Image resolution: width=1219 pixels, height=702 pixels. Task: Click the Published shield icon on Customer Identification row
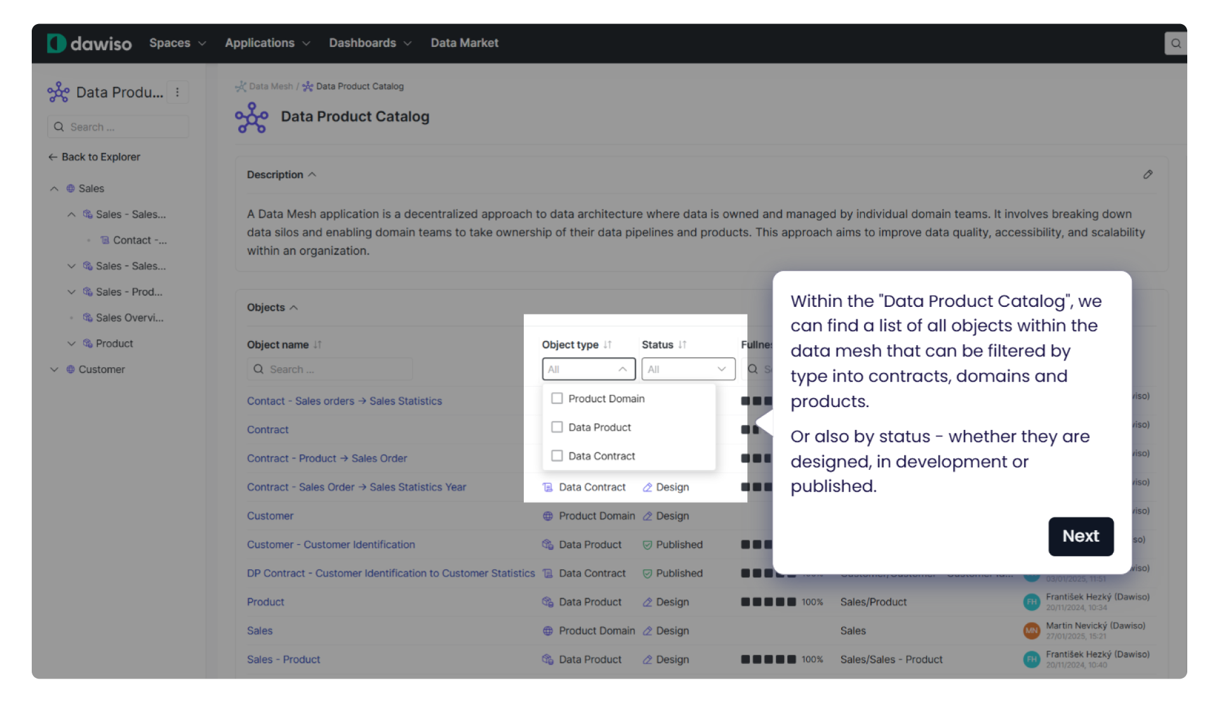(648, 544)
